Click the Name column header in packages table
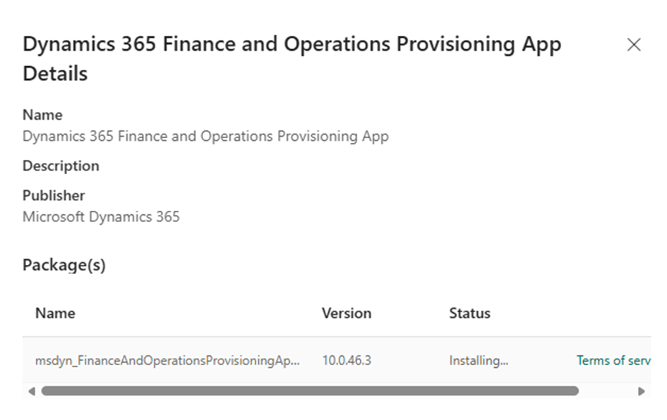Image resolution: width=667 pixels, height=420 pixels. 55,314
